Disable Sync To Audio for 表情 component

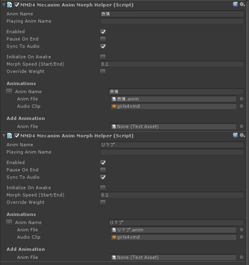(x=103, y=46)
